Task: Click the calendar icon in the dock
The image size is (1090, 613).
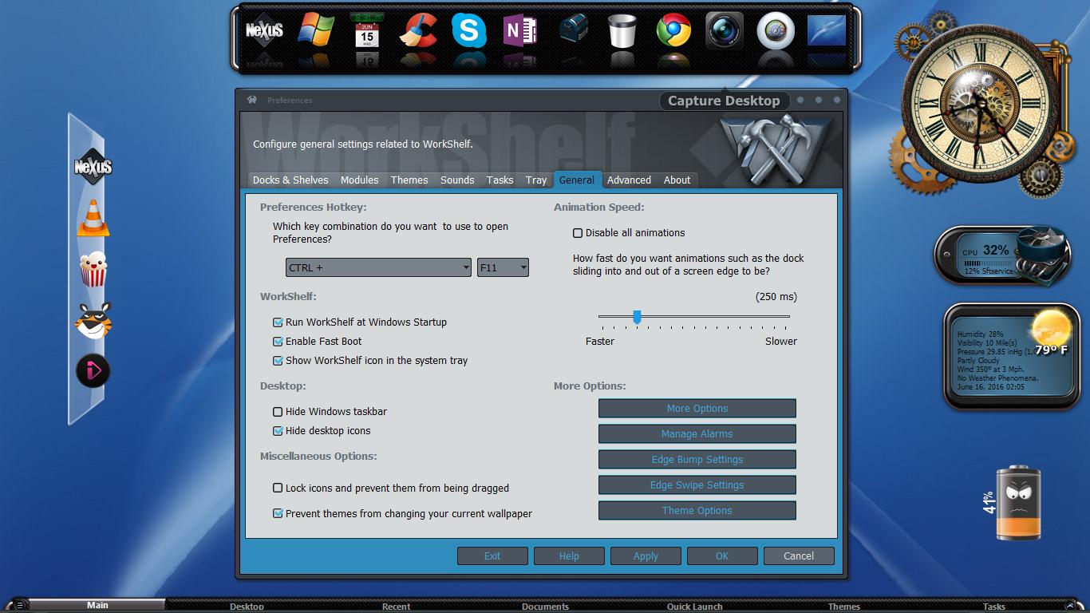Action: 367,31
